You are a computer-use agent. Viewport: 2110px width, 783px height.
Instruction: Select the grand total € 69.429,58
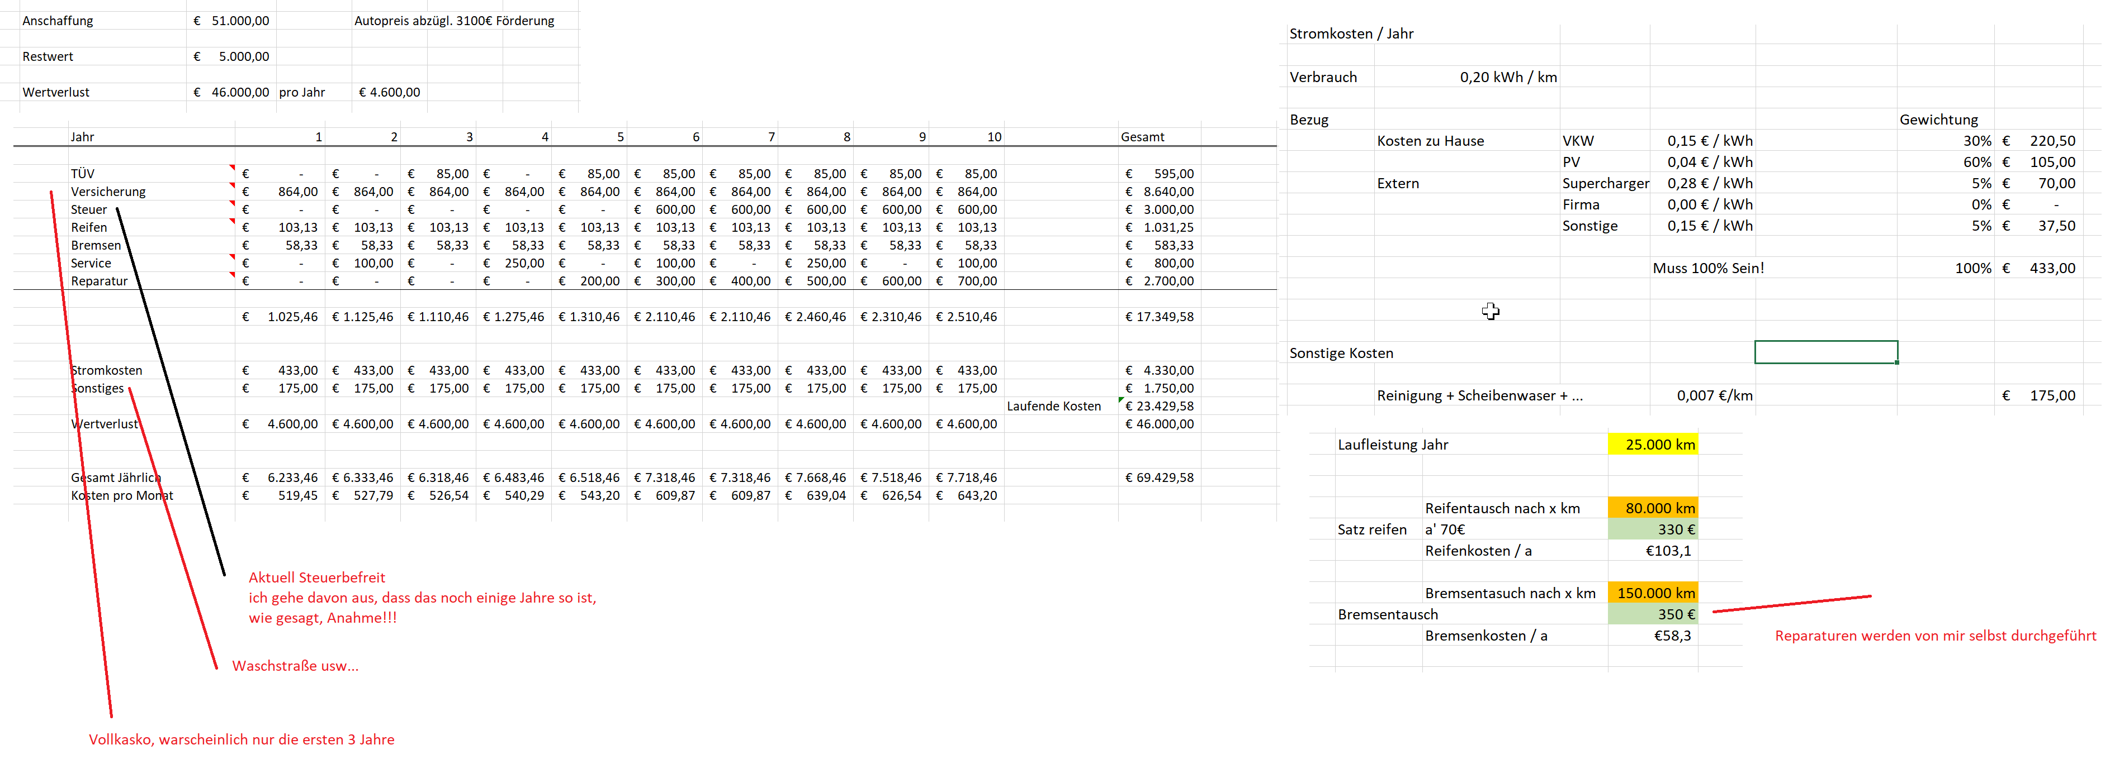(x=1160, y=478)
